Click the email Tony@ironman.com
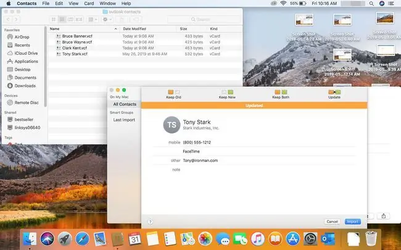401x250 pixels. click(x=200, y=161)
